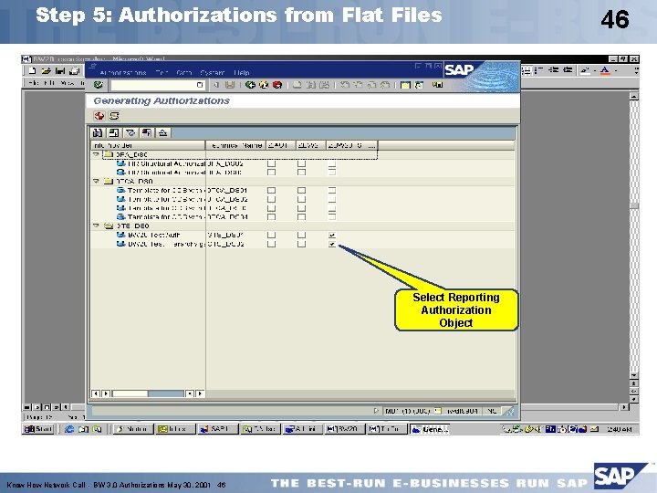
Task: Tick second checkbox in 0TCA_DS01 row
Action: (x=301, y=190)
